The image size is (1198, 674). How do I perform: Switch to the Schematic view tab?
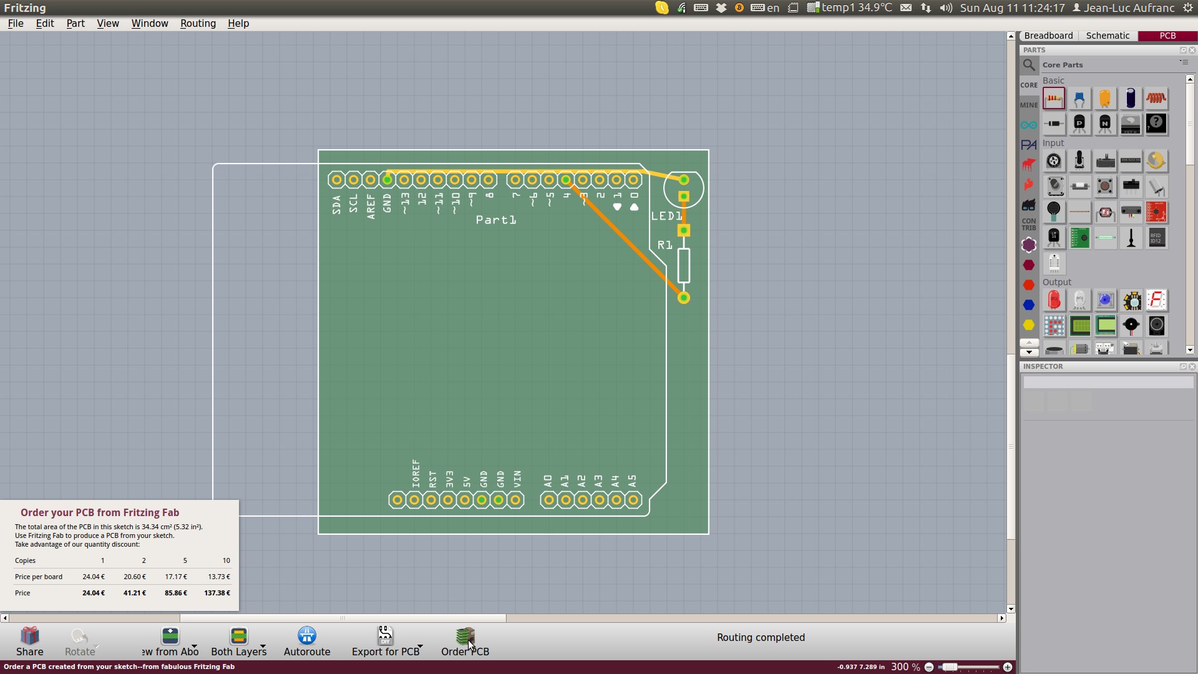pyautogui.click(x=1108, y=36)
